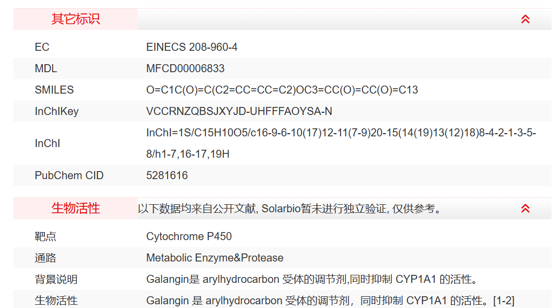The height and width of the screenshot is (308, 559).
Task: Click the Metabolic Enzyme&Protease pathway
Action: point(215,258)
